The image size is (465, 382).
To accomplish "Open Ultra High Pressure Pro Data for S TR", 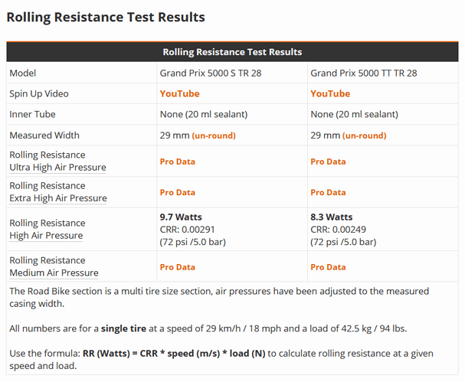I will coord(177,162).
